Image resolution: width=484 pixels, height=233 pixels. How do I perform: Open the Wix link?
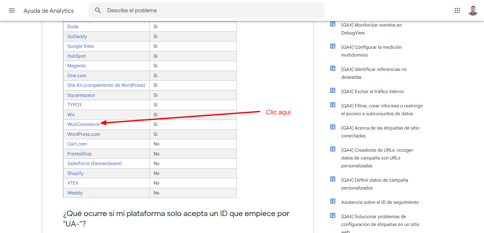tap(71, 115)
